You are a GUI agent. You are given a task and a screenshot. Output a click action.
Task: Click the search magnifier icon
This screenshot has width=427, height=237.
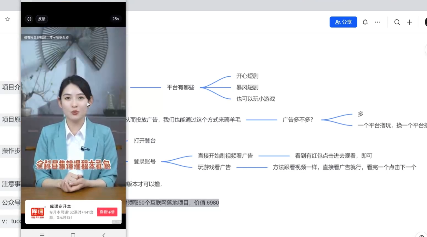[x=397, y=22]
